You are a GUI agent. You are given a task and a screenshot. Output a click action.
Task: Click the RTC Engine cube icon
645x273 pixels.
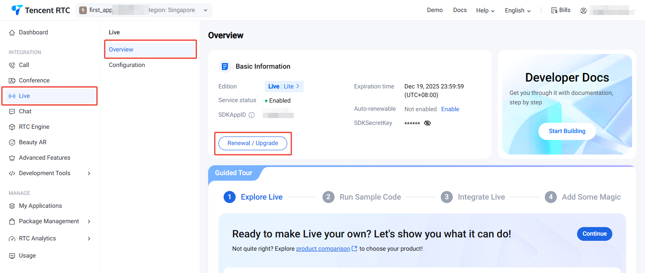(x=12, y=127)
